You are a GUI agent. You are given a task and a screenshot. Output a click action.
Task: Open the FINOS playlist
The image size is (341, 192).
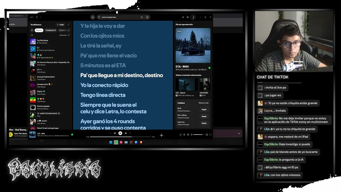click(50, 93)
